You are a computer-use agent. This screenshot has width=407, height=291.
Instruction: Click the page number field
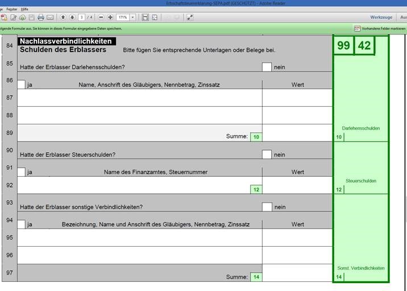click(82, 18)
